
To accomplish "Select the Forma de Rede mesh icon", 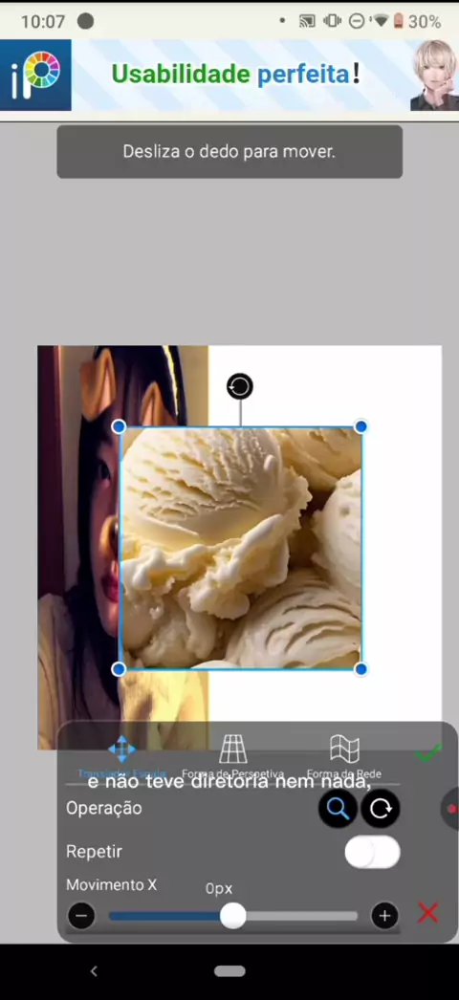I will click(x=344, y=749).
